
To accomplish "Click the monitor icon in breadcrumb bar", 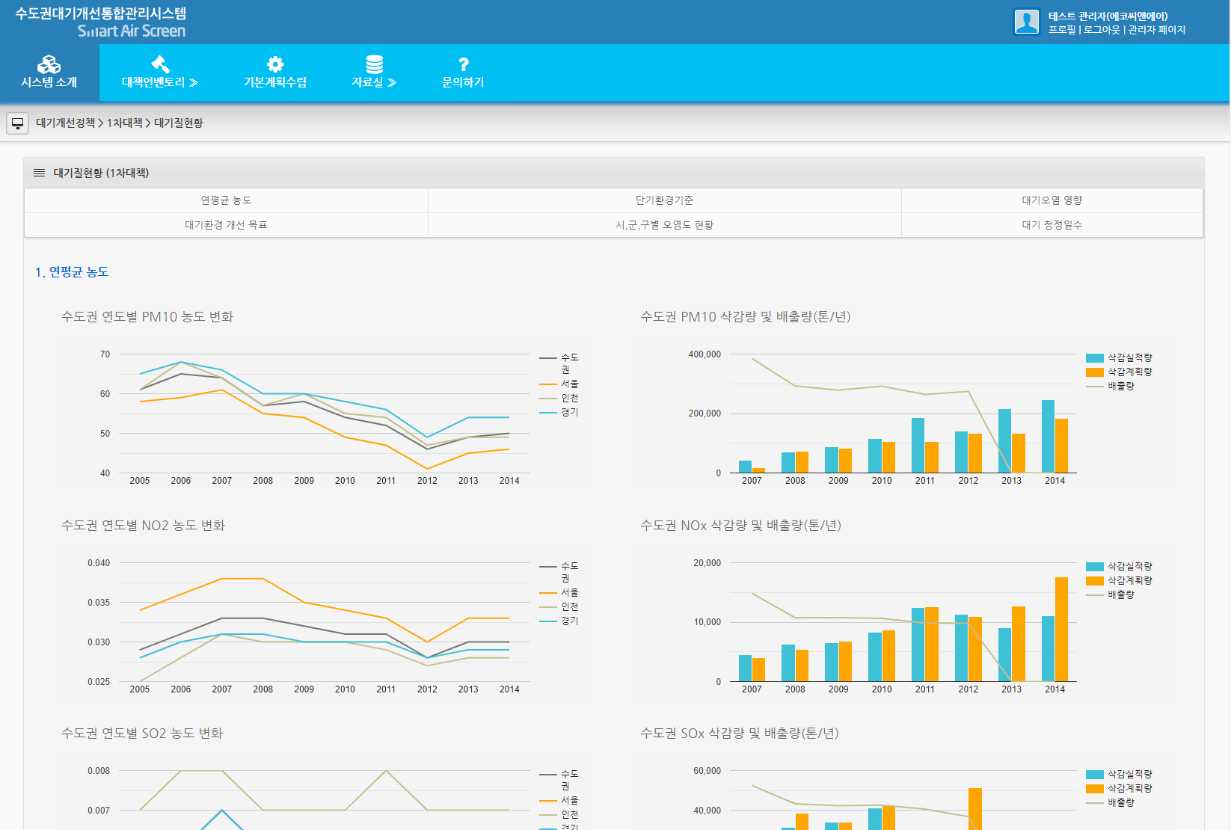I will pos(17,123).
